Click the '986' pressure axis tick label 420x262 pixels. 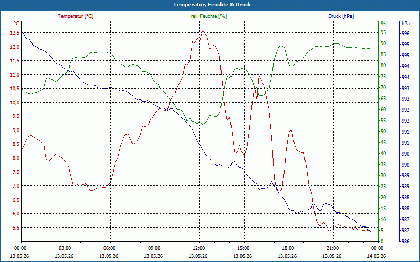pos(406,242)
